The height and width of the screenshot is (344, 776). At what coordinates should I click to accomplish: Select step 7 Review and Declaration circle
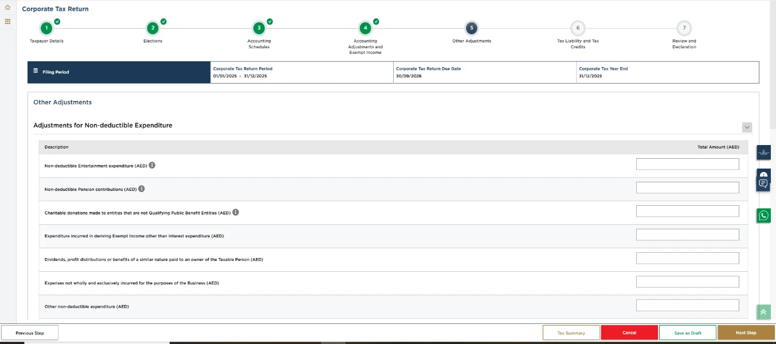[684, 28]
